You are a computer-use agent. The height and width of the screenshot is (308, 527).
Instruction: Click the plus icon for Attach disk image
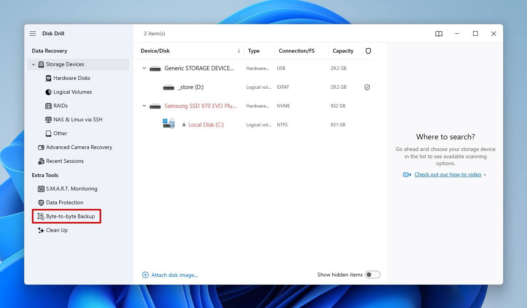145,275
